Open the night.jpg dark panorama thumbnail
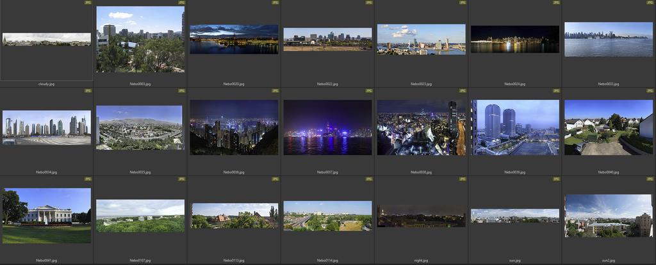Image resolution: width=656 pixels, height=265 pixels. tap(421, 216)
